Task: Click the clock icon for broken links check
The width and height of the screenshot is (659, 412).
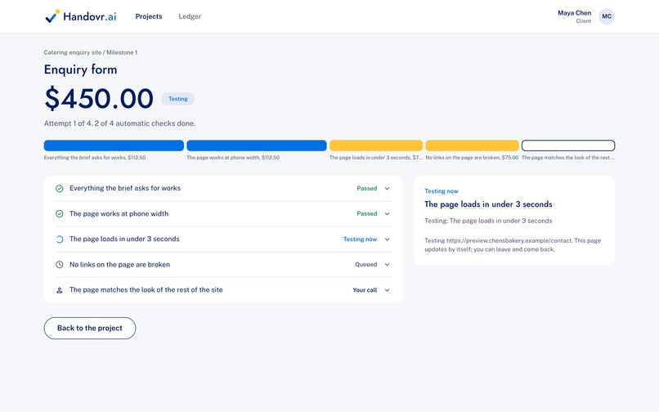Action: [x=59, y=264]
